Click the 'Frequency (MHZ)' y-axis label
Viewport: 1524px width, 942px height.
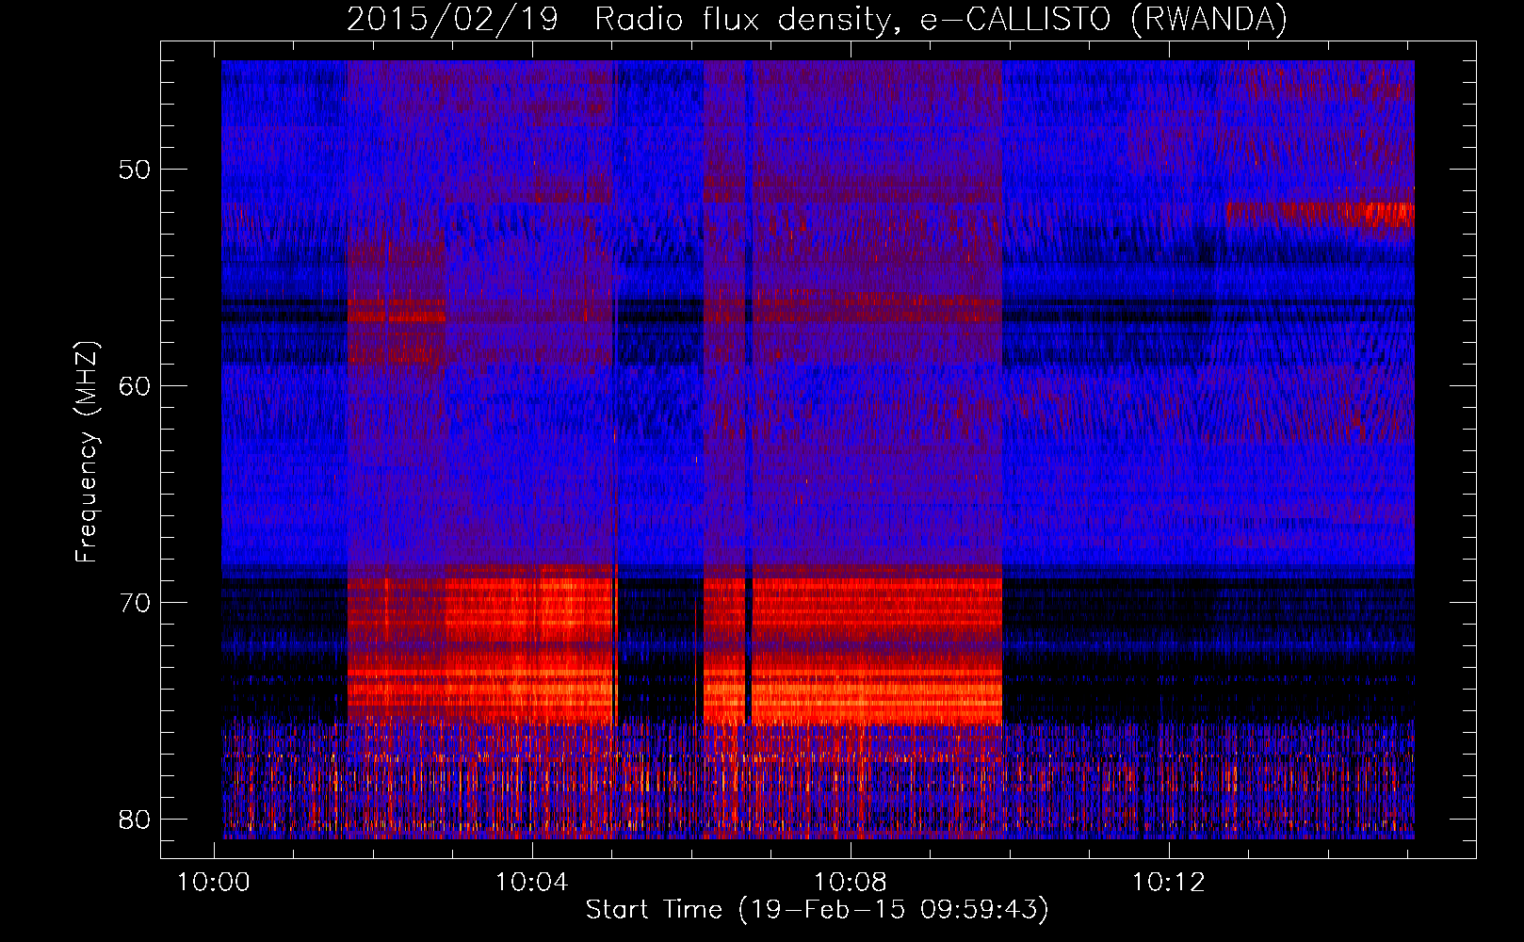[x=87, y=452]
